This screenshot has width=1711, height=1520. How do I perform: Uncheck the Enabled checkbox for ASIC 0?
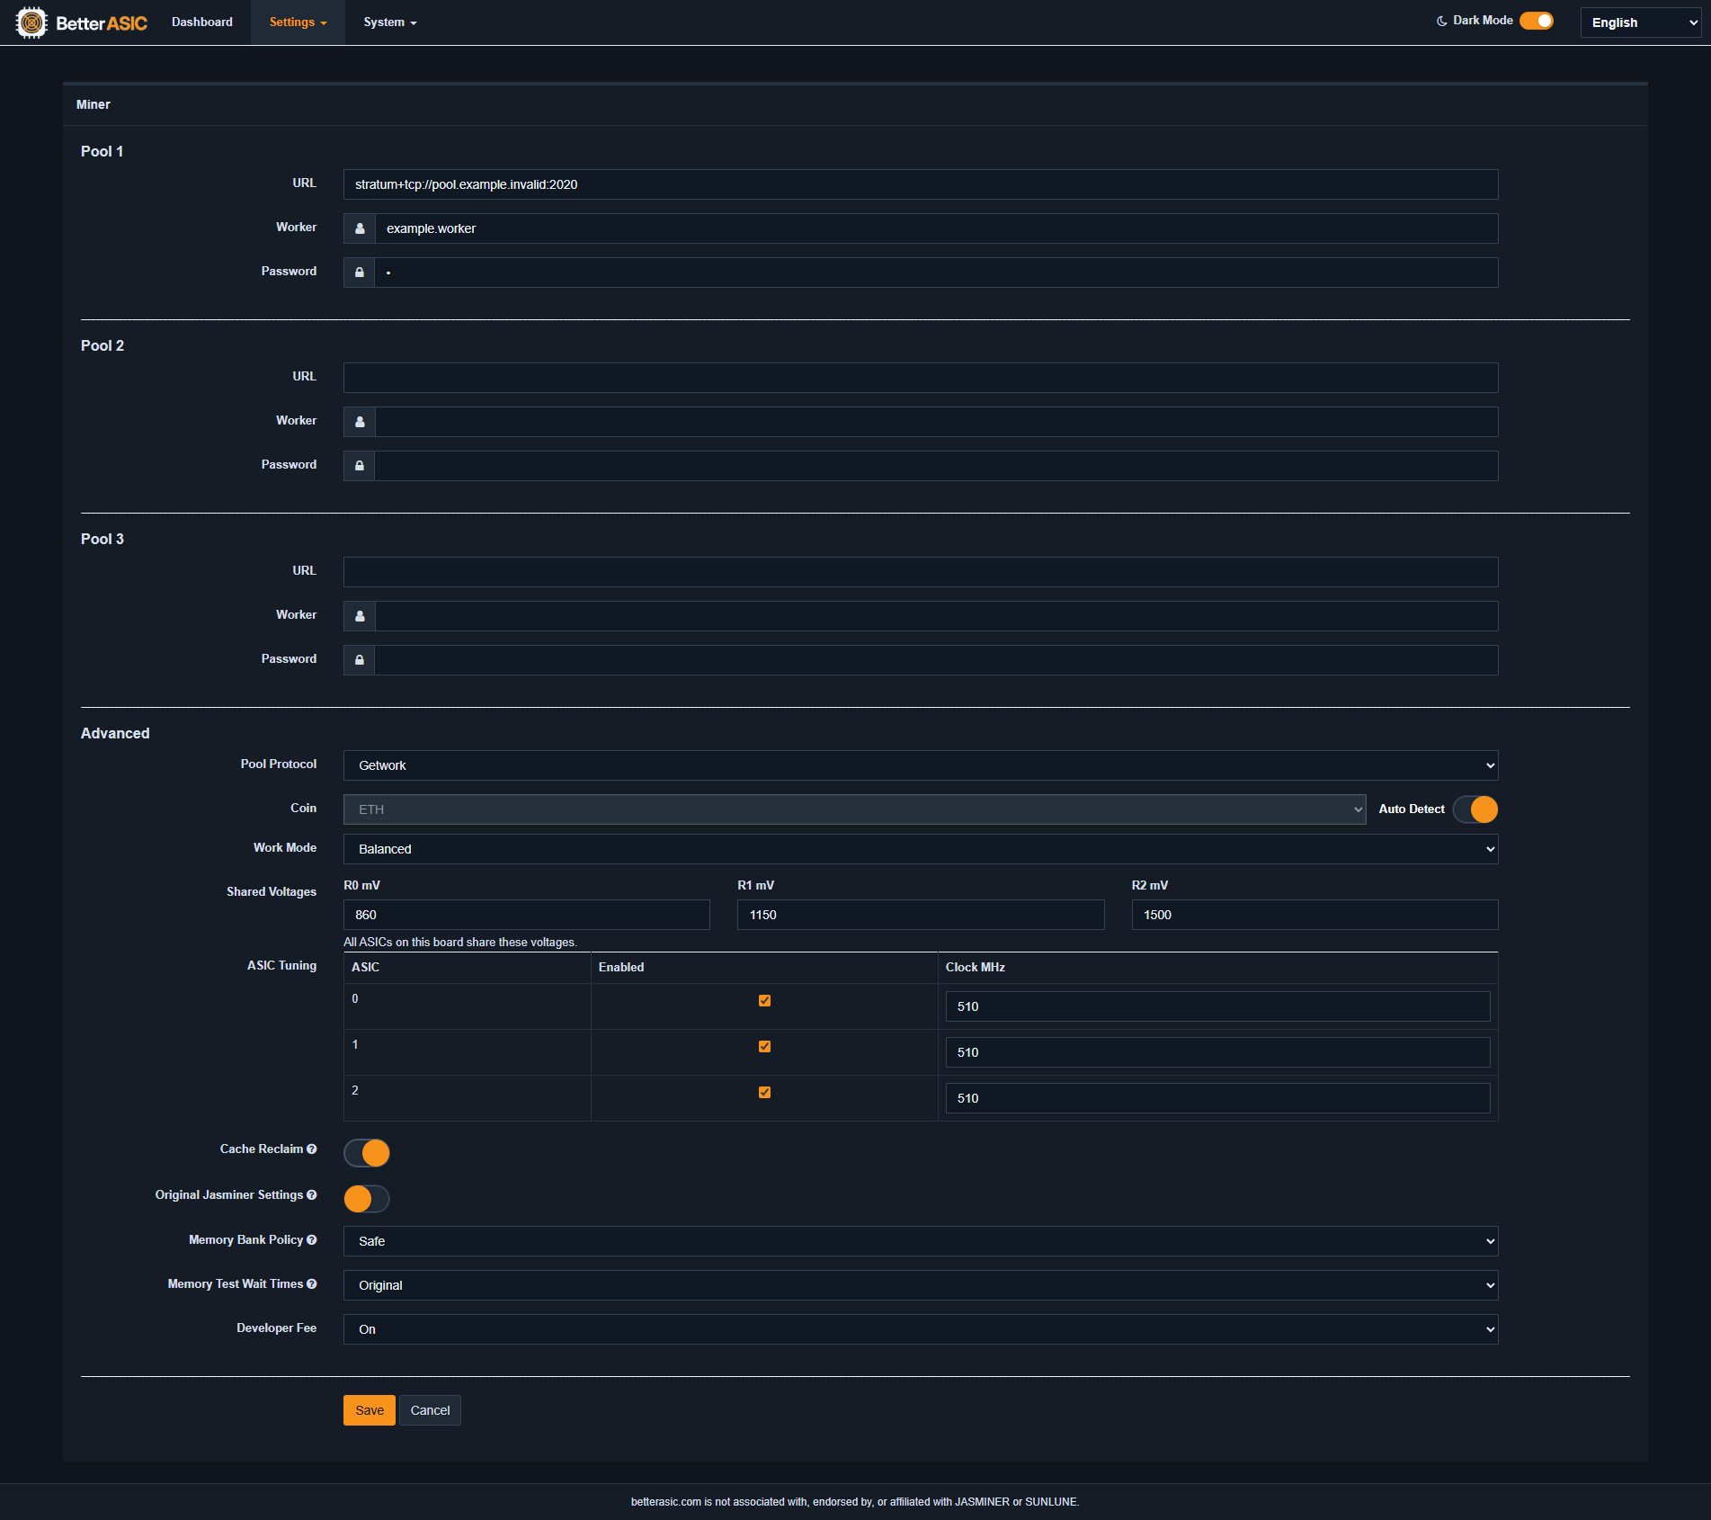coord(764,1000)
